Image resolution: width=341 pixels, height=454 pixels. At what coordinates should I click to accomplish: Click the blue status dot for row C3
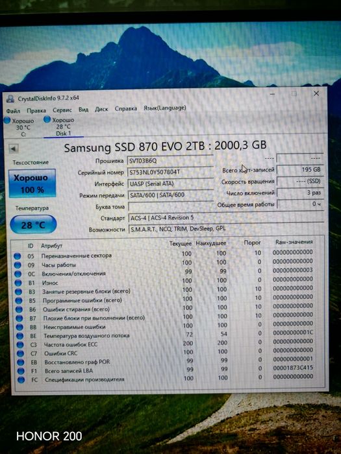pos(20,345)
